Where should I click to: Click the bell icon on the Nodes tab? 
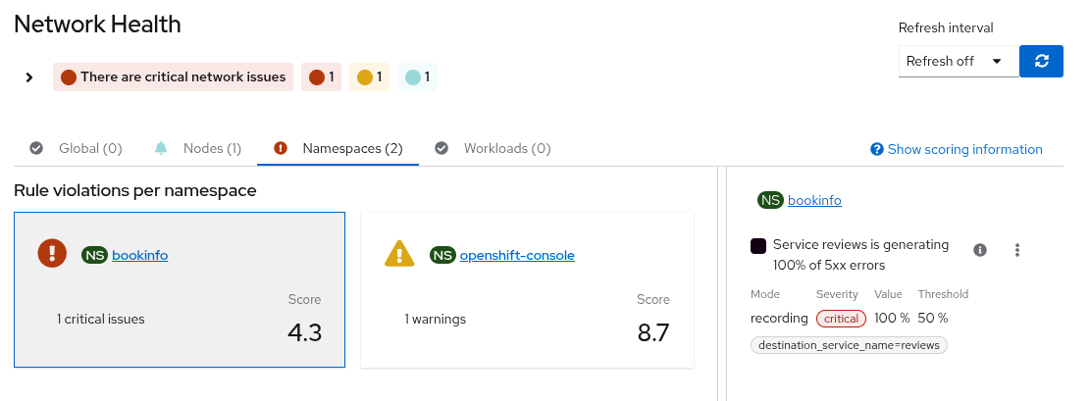(161, 148)
